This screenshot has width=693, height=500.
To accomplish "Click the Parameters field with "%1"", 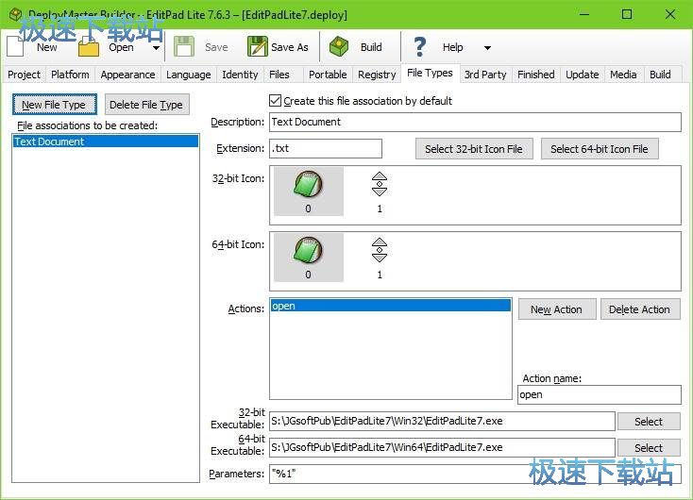I will tap(475, 474).
